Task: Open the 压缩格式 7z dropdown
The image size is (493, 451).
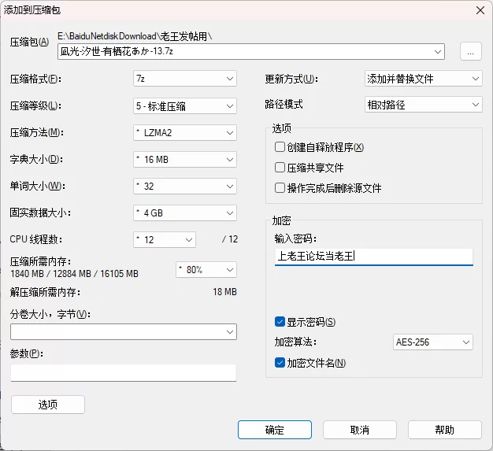Action: [185, 79]
